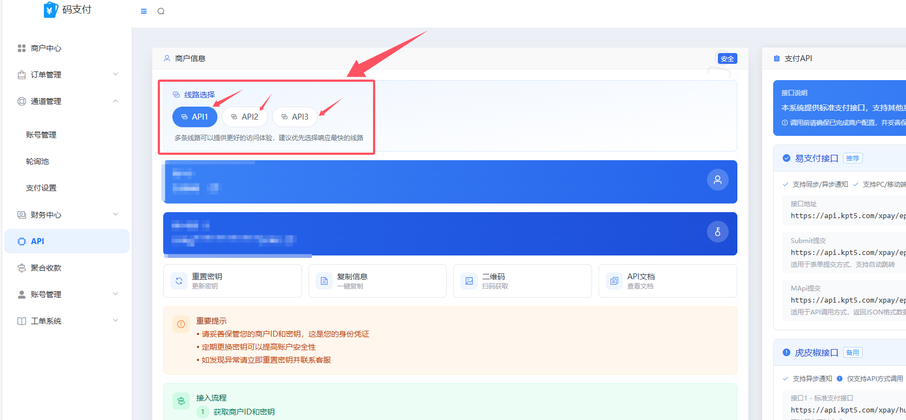The image size is (906, 420).
Task: Click the Submit提交 URL text
Action: point(848,253)
